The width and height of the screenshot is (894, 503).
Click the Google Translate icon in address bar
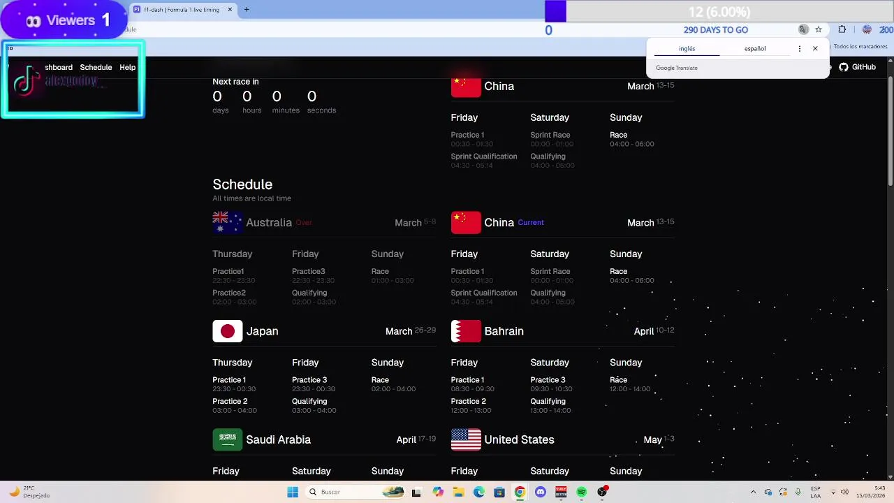[804, 29]
